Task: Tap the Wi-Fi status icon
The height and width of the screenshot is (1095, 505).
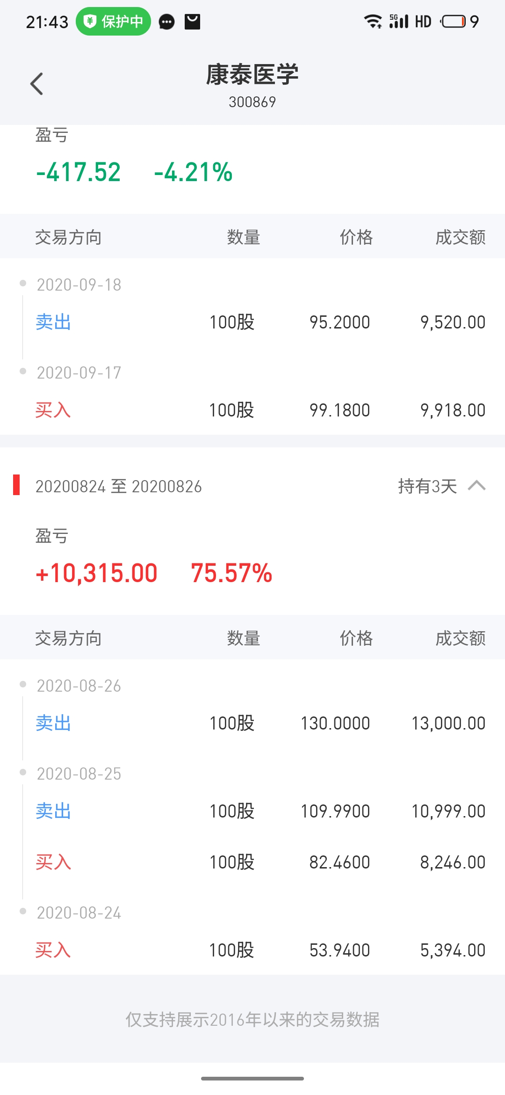Action: coord(373,22)
